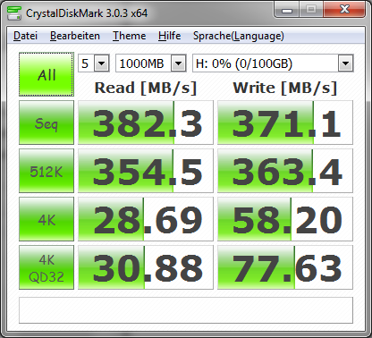Click the 512K write value 363.4
This screenshot has width=372, height=338.
(285, 171)
